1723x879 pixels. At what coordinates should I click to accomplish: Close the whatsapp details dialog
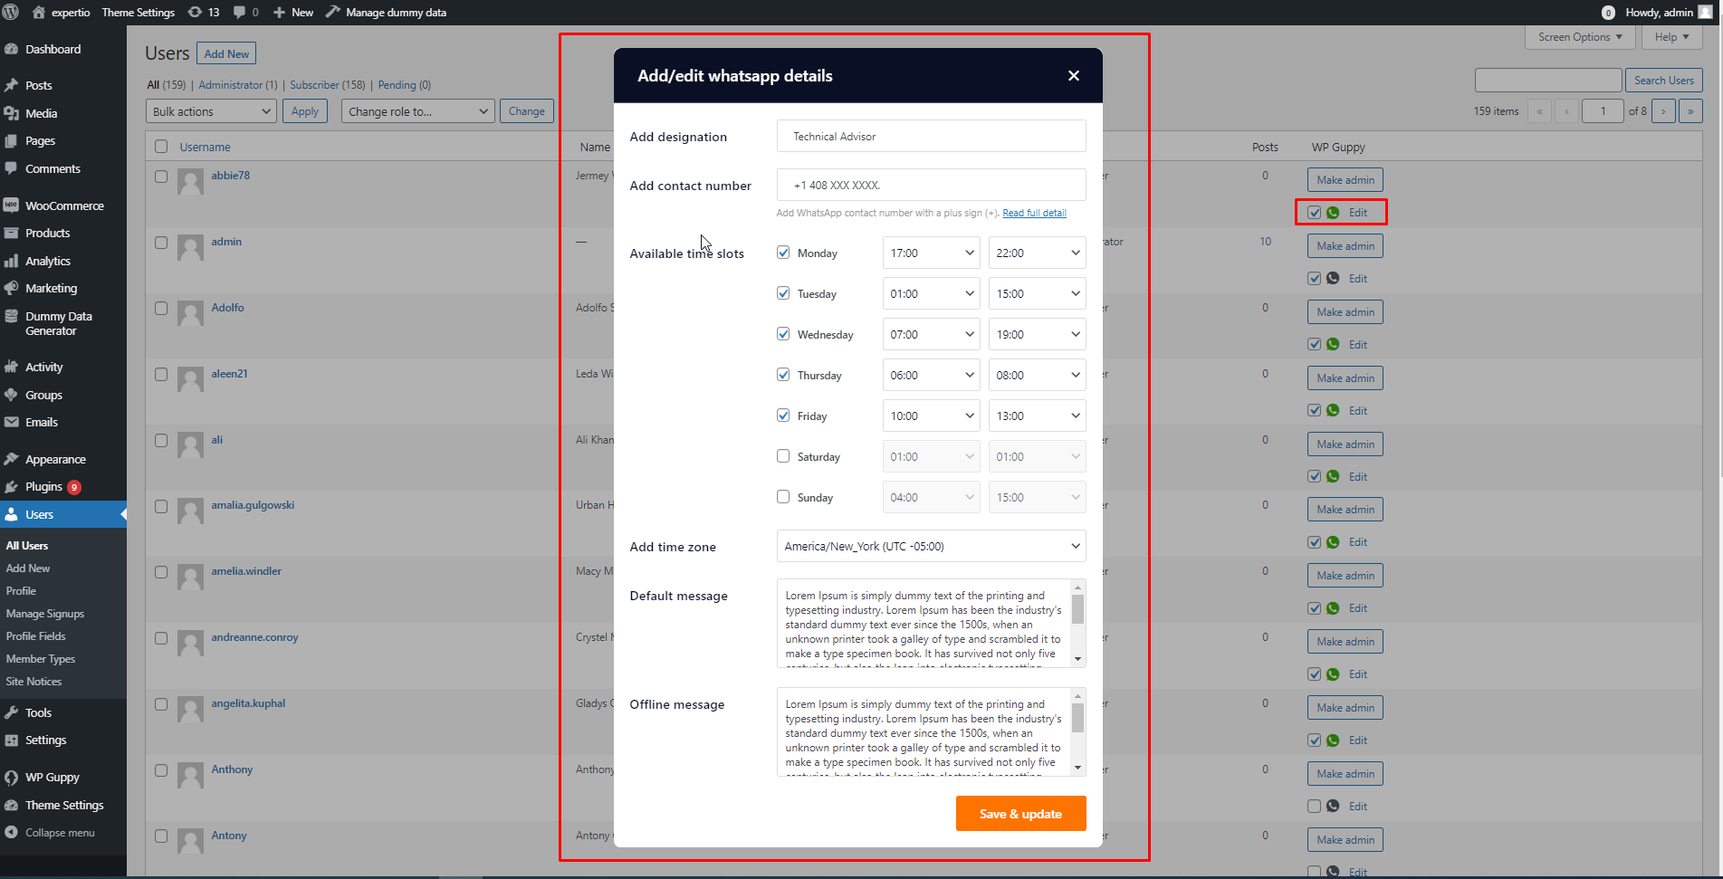[x=1073, y=76]
